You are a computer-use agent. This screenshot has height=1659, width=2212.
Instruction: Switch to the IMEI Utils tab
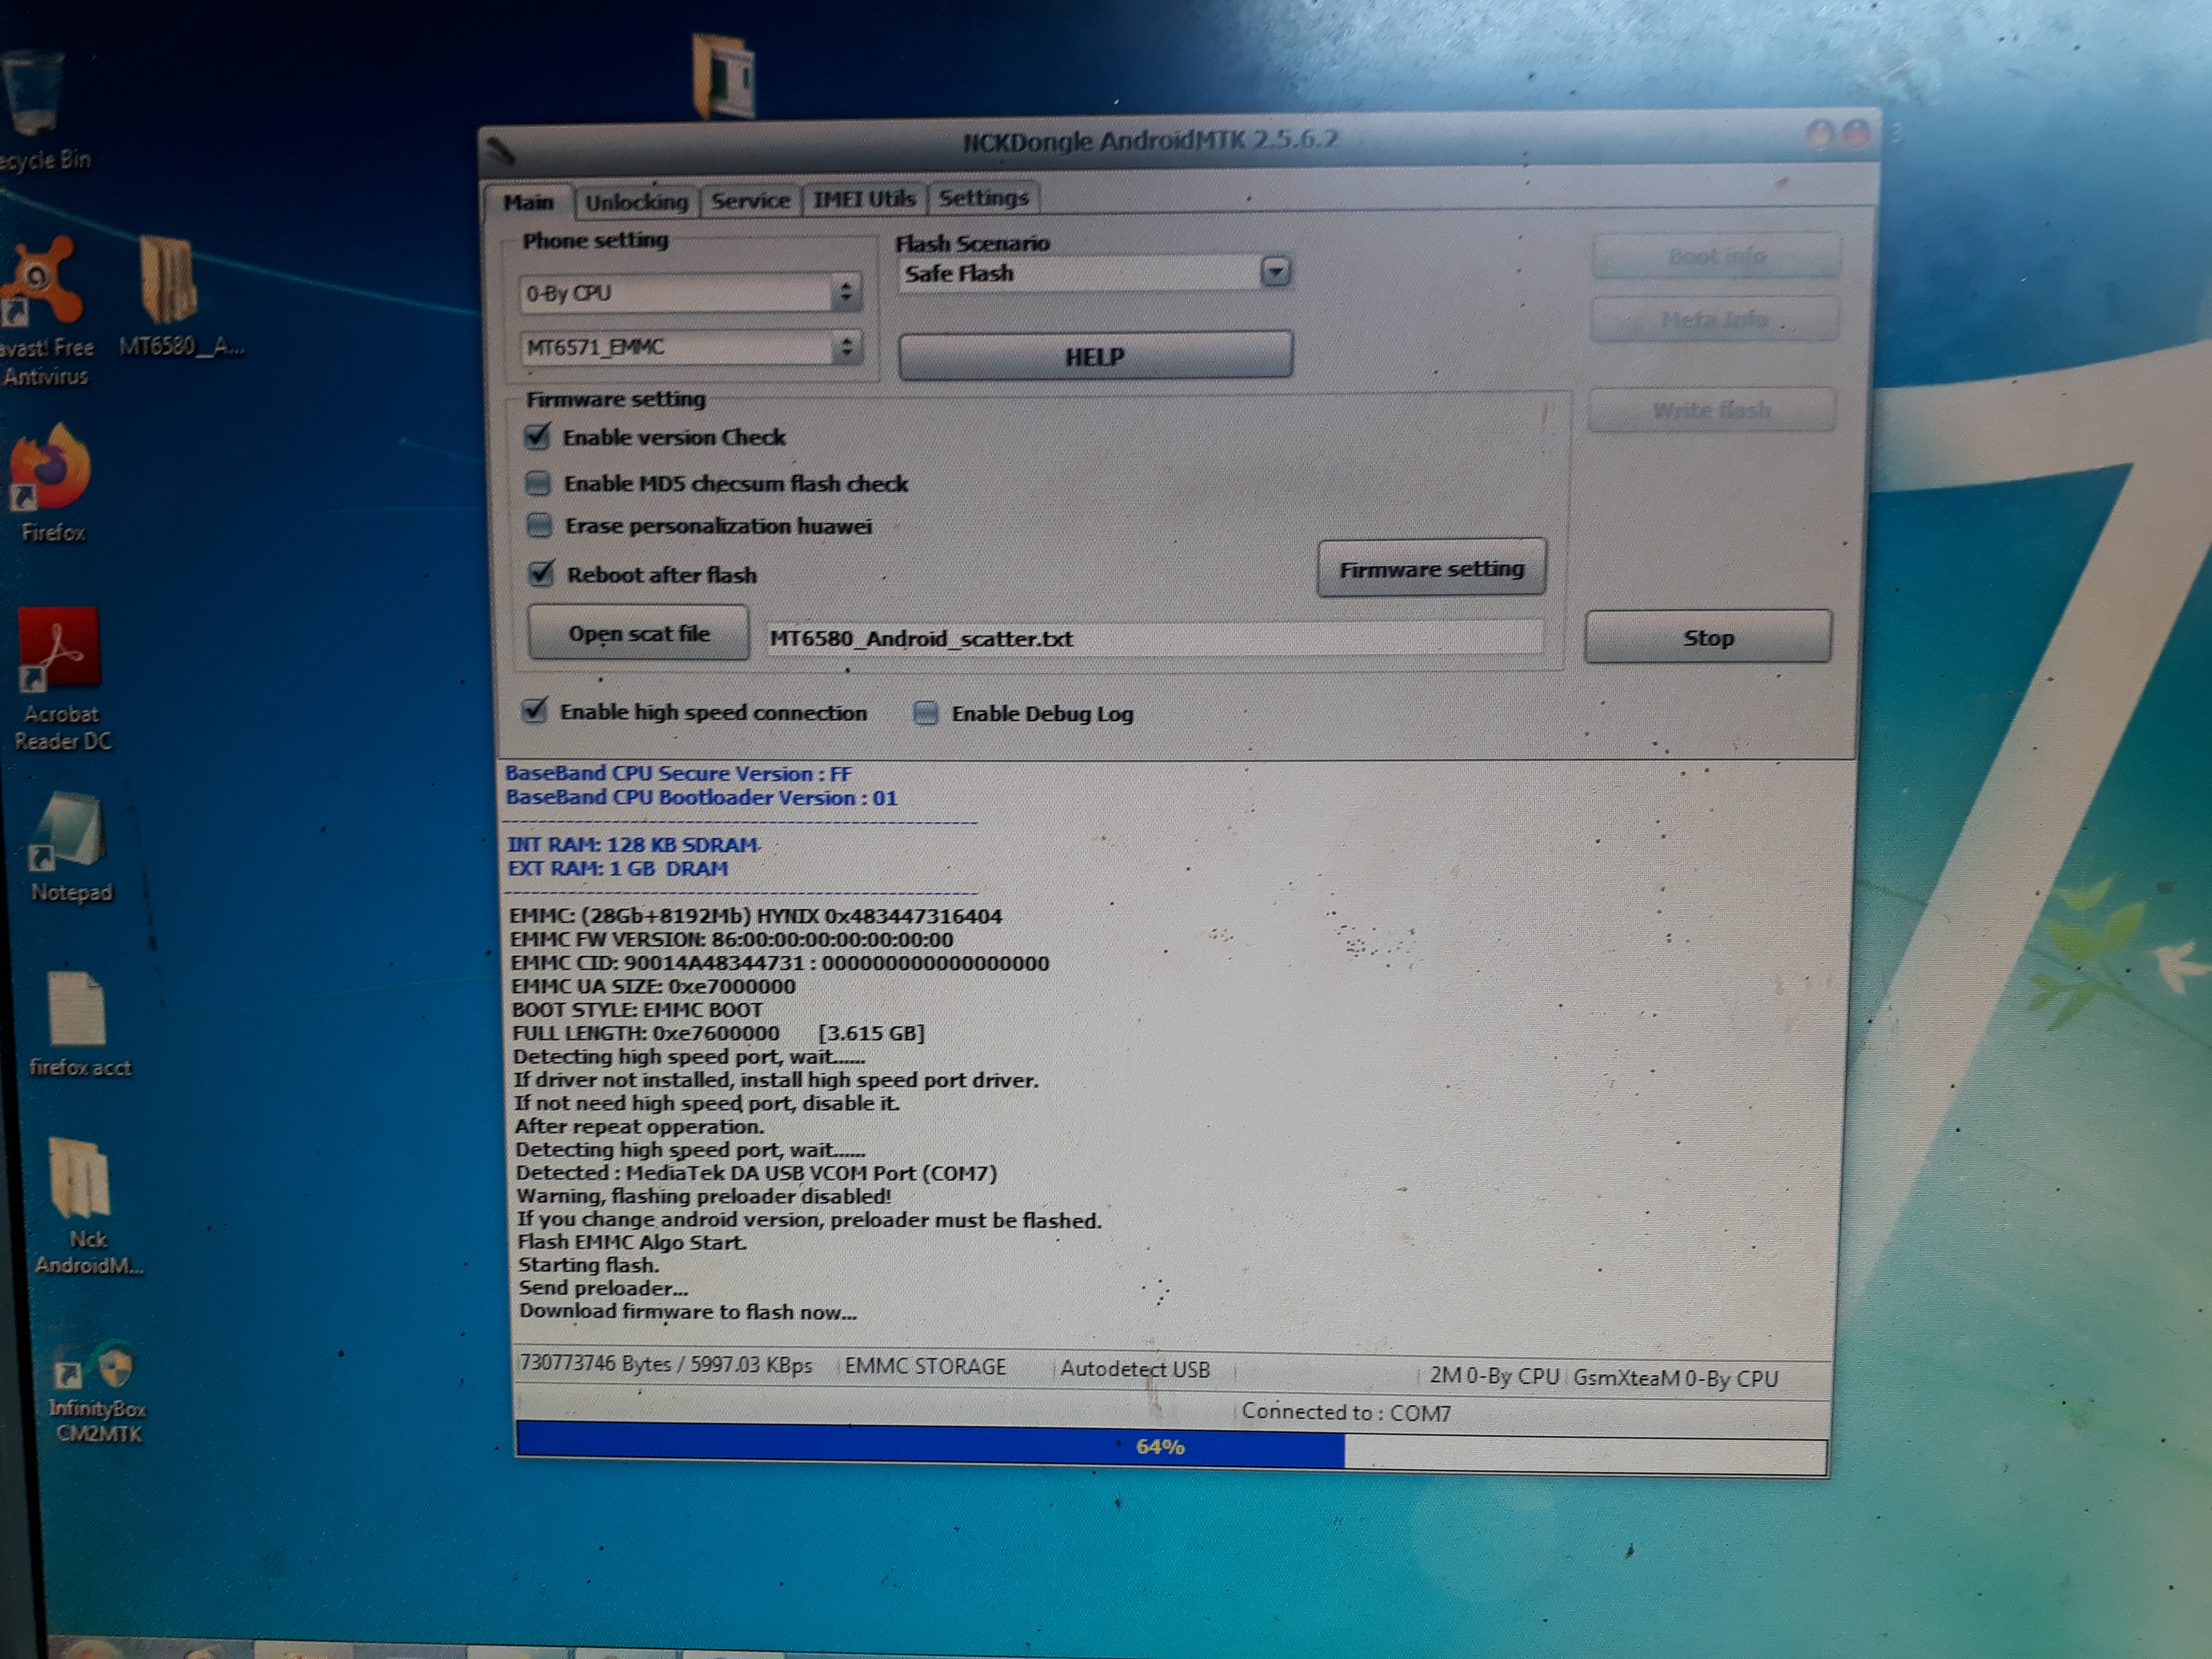864,199
